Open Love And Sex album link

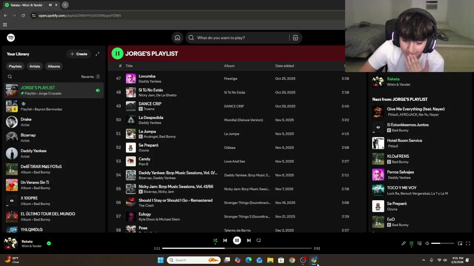pyautogui.click(x=234, y=161)
